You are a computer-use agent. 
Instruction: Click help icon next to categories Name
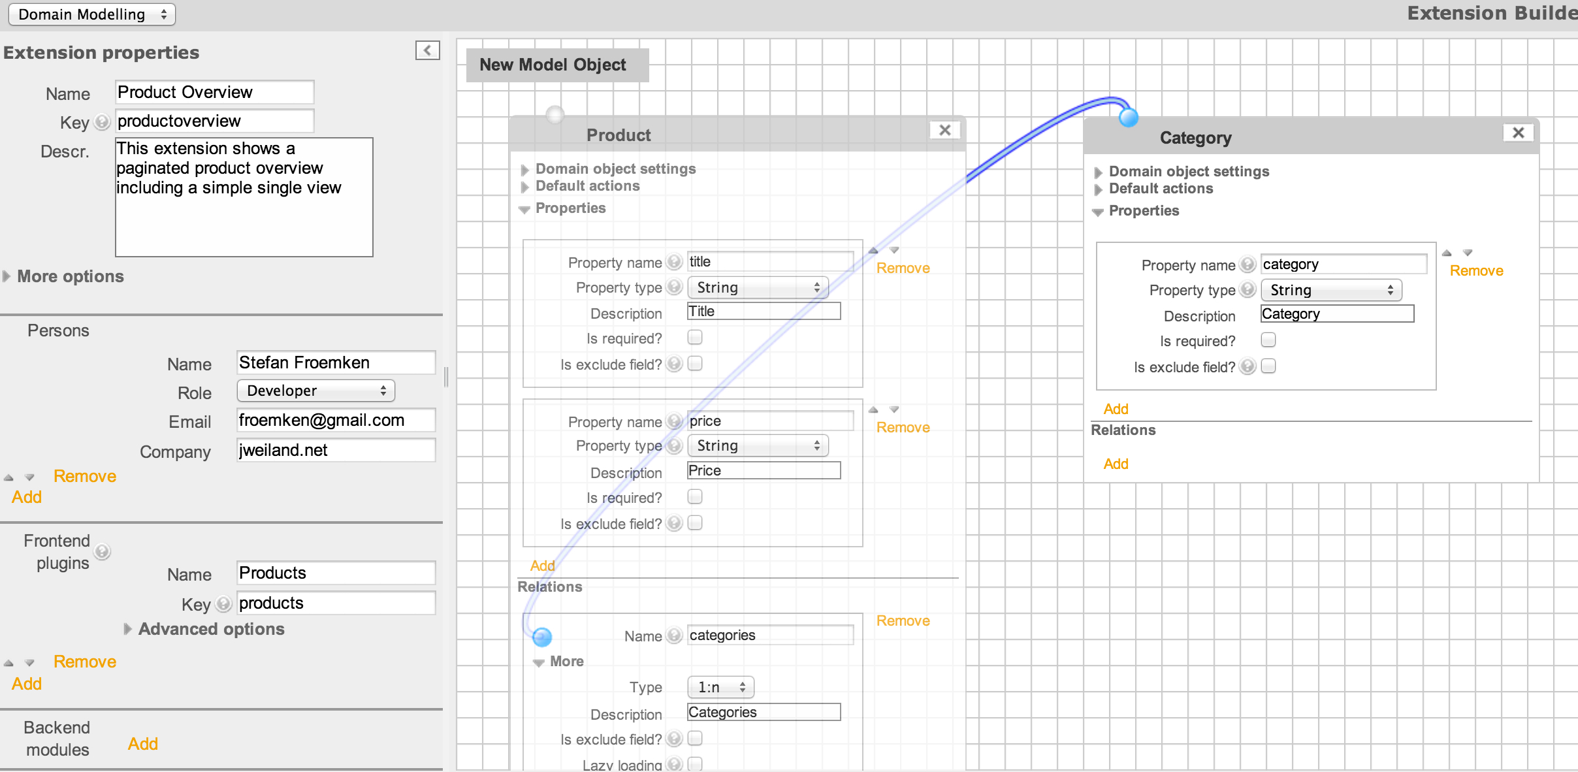point(675,635)
